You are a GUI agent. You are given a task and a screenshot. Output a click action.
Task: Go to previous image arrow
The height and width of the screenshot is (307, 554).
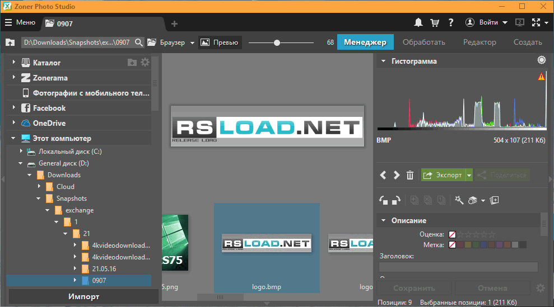(x=383, y=175)
